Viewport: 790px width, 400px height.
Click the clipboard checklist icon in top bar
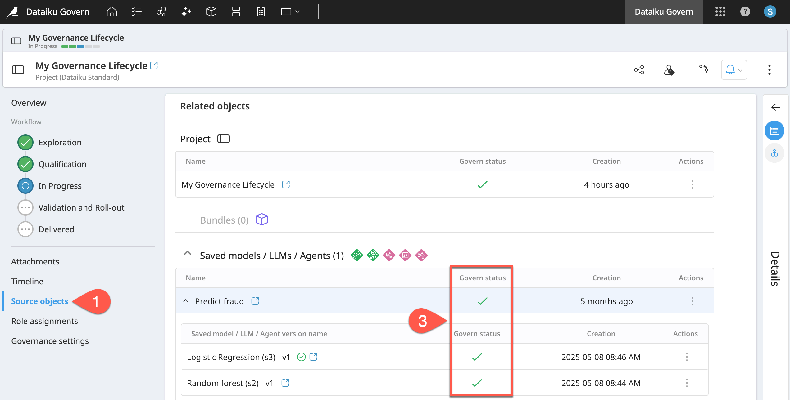261,12
